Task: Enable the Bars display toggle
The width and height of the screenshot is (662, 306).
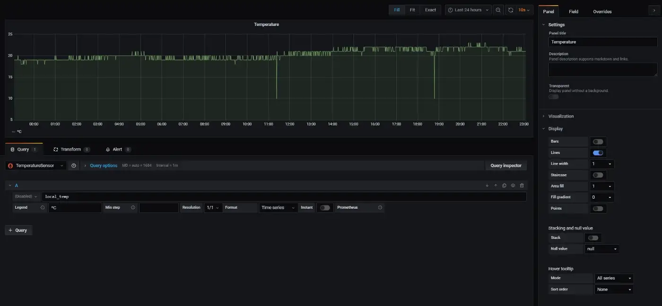Action: point(598,141)
